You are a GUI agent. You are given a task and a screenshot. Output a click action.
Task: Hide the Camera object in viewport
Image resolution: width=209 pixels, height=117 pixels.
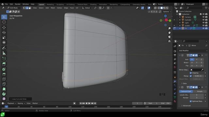203,17
